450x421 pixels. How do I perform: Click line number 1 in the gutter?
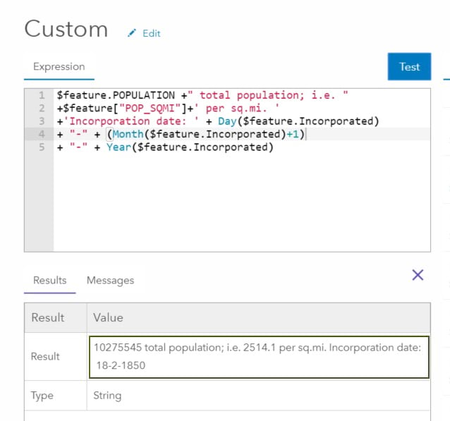42,95
